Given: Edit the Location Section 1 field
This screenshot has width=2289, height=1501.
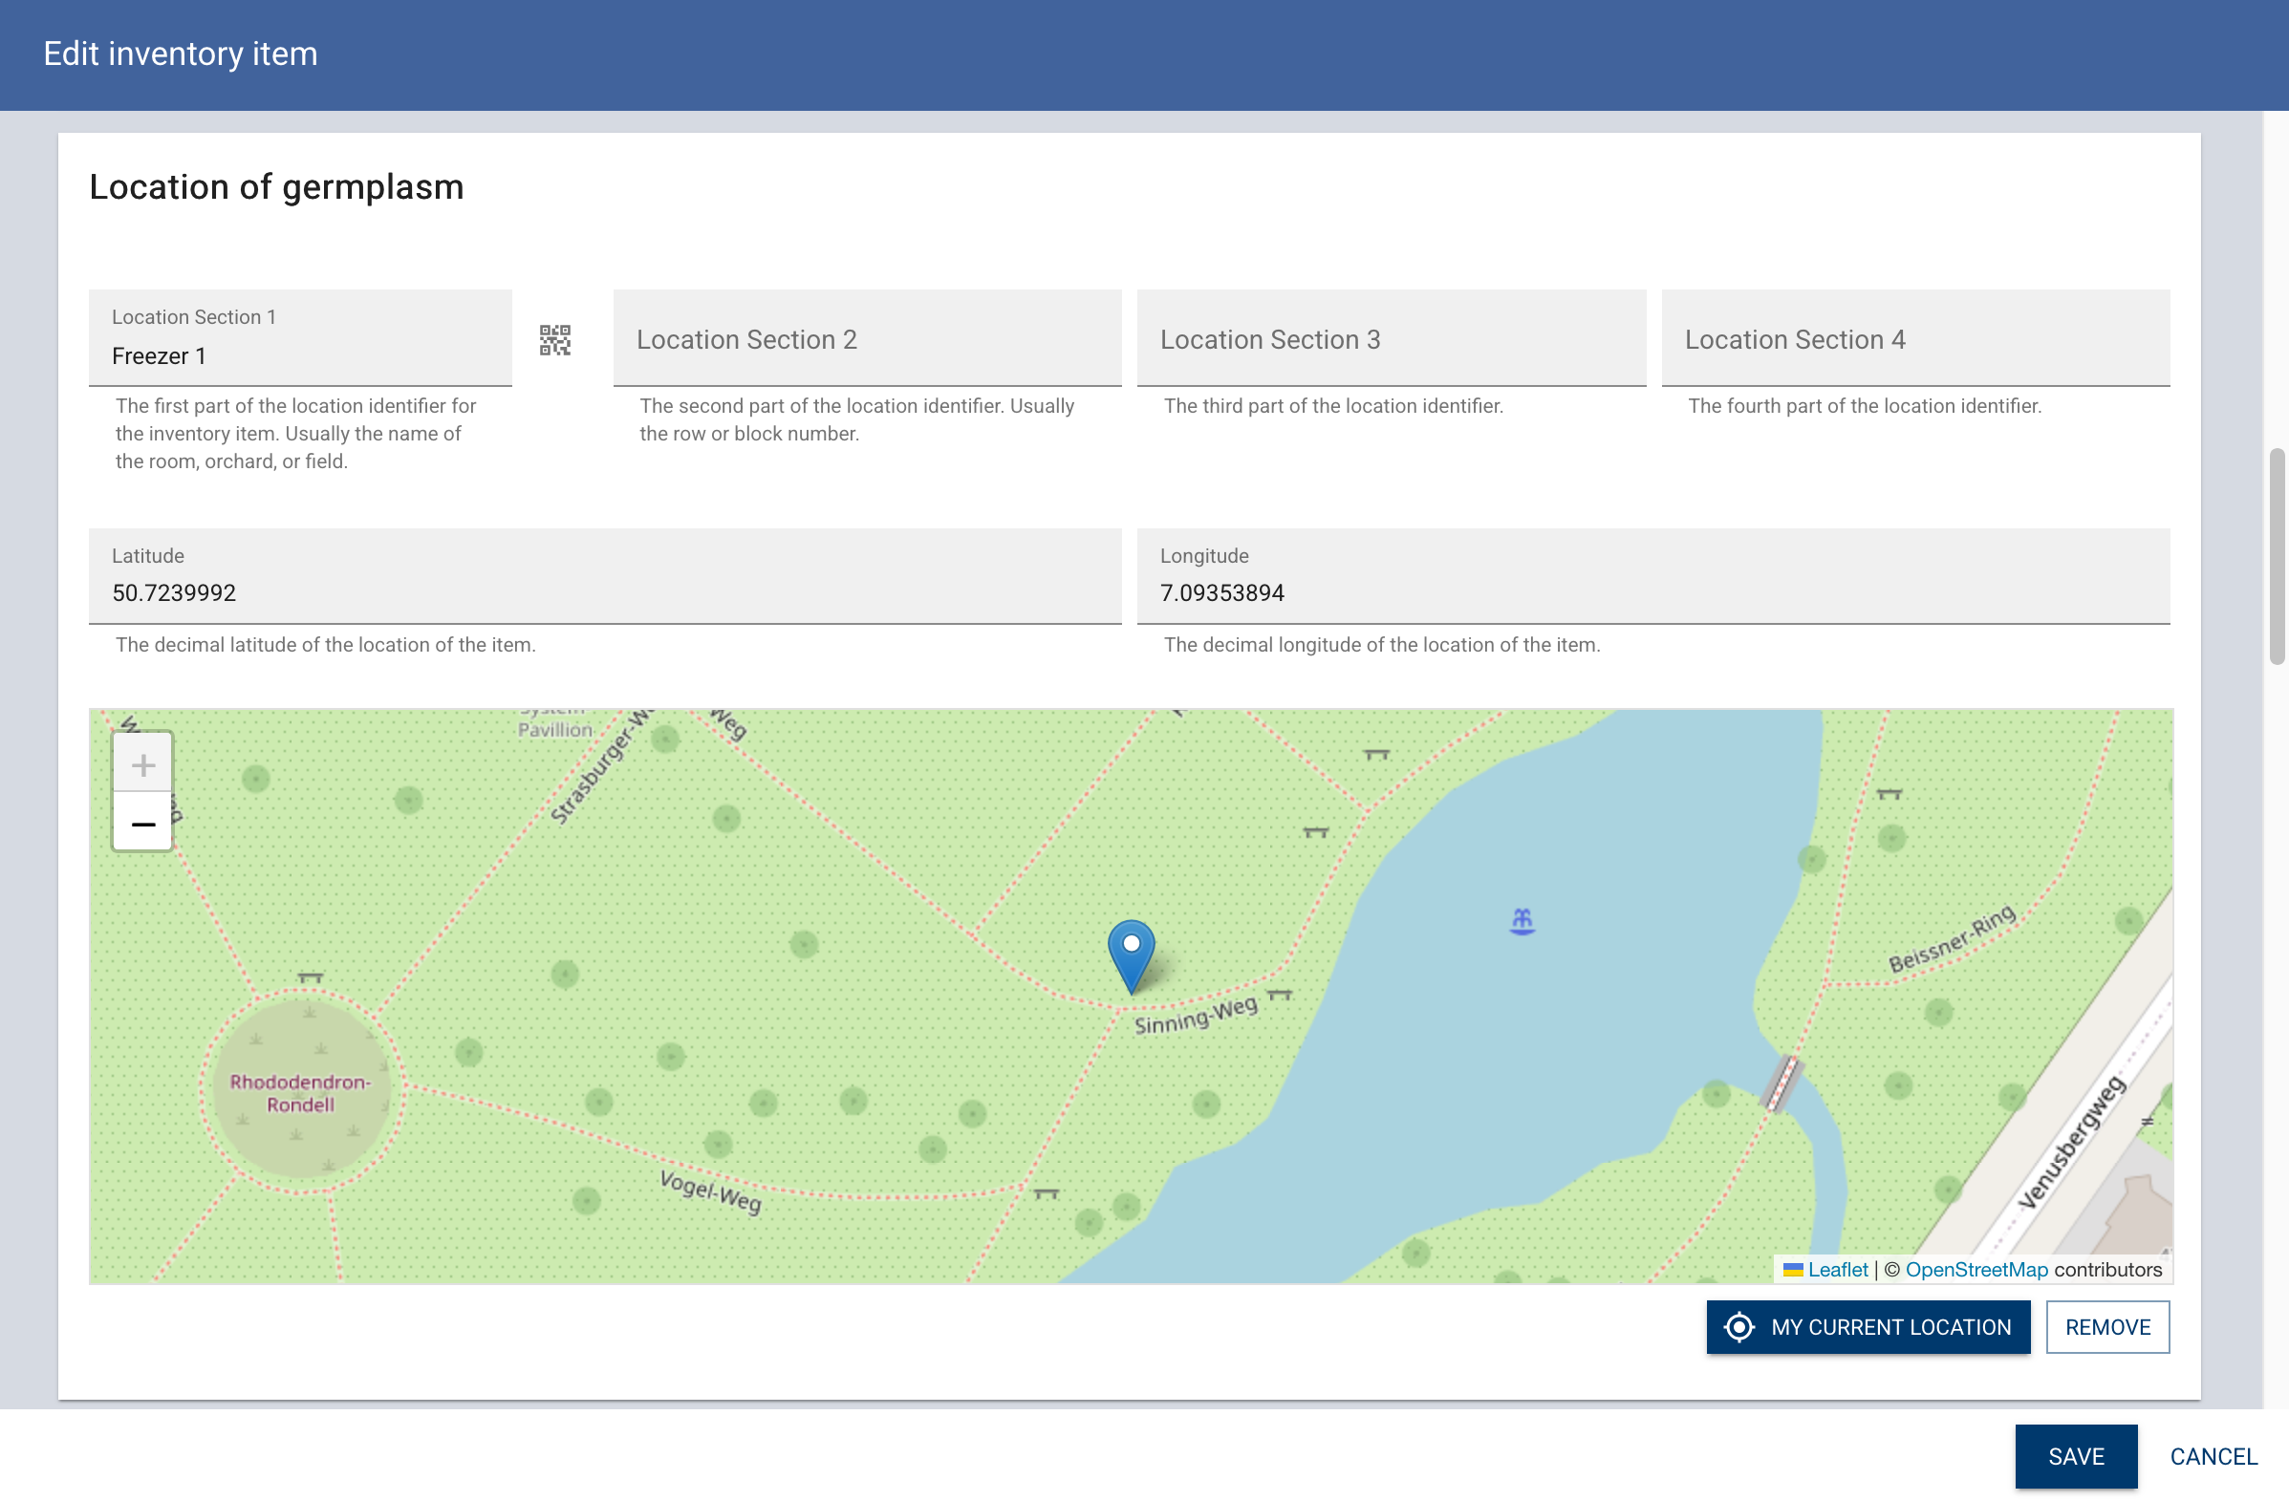Looking at the screenshot, I should (x=300, y=338).
